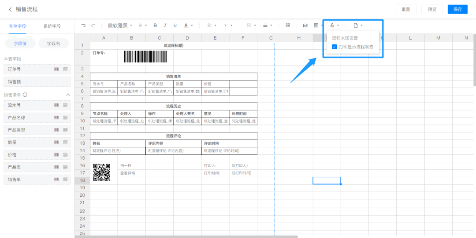Click the insert image icon
Viewport: 476px width, 238px height.
pos(305,26)
